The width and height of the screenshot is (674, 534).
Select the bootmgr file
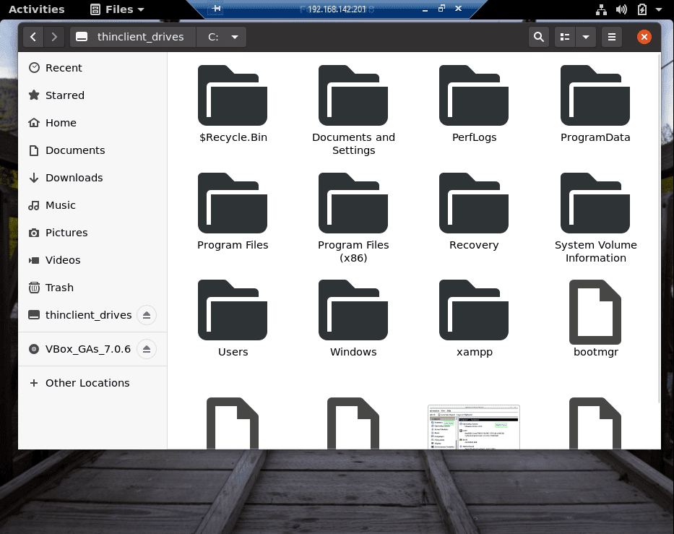(595, 311)
